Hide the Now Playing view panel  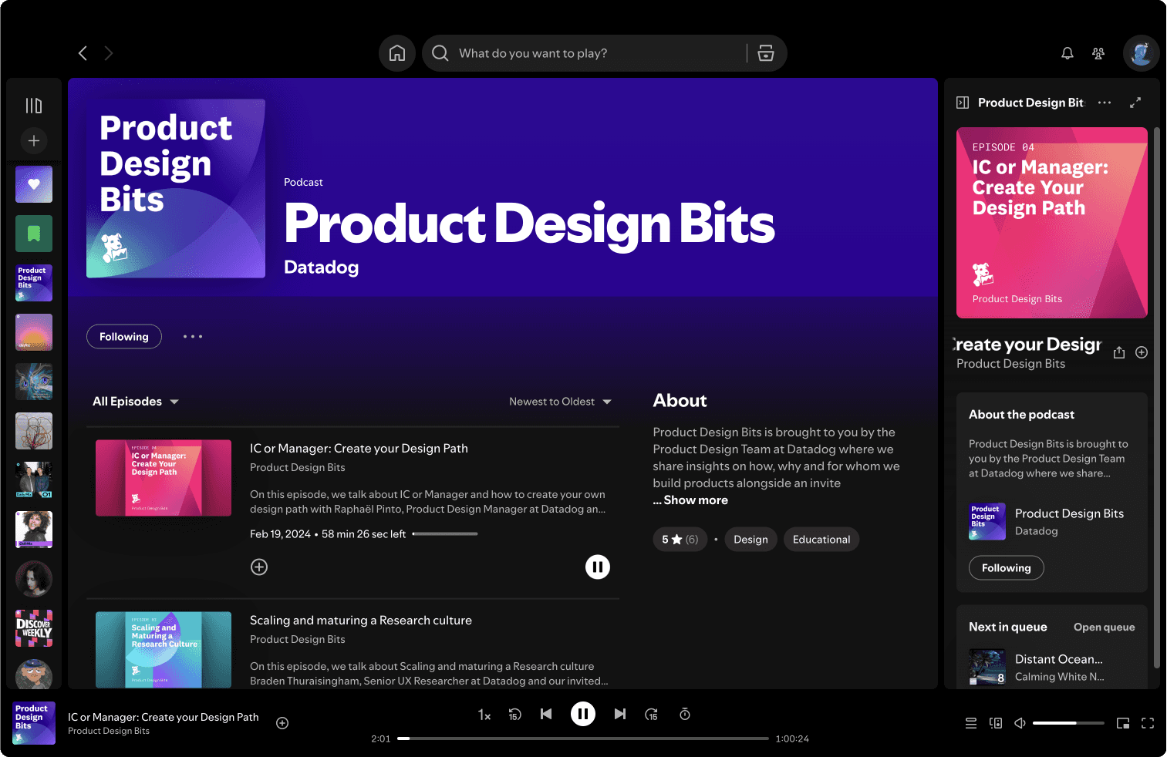coord(963,103)
